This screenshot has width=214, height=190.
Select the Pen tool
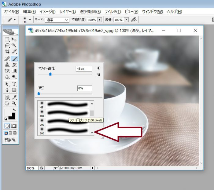[7, 90]
